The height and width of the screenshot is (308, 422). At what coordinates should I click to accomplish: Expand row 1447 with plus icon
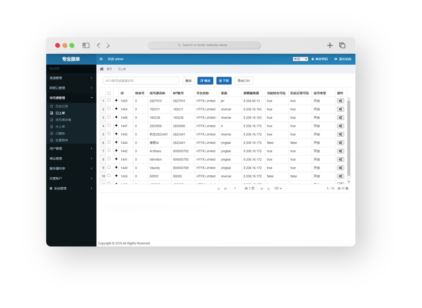tap(116, 125)
